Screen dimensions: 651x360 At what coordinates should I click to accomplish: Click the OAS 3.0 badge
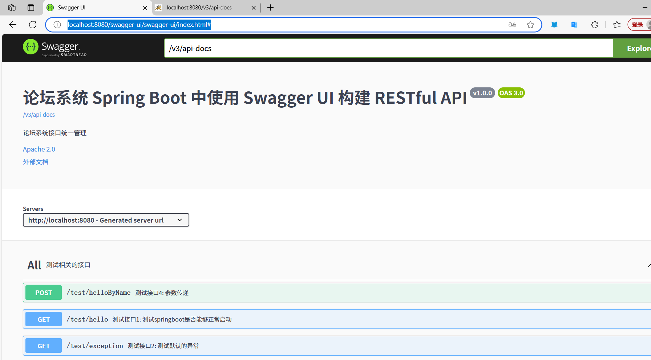(511, 93)
